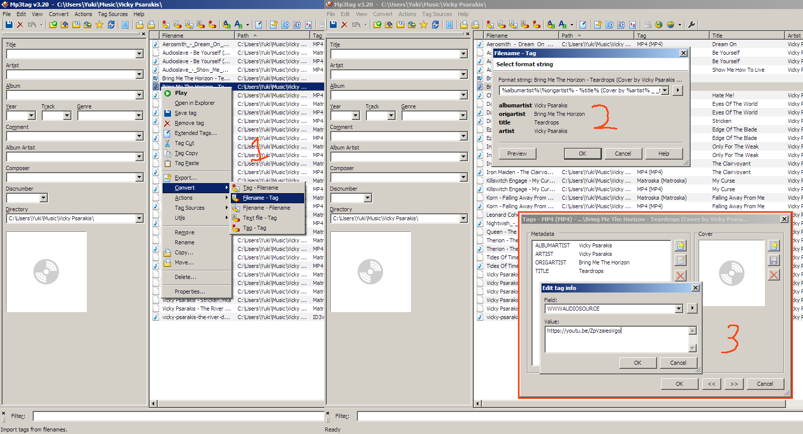Viewport: 803px width, 434px height.
Task: Open Genre dropdown in left tag panel
Action: pos(139,115)
